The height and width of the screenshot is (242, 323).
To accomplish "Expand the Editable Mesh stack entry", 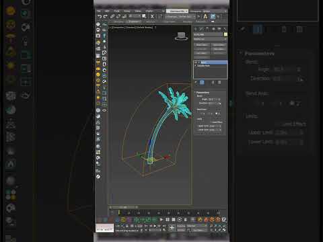I will [x=195, y=66].
